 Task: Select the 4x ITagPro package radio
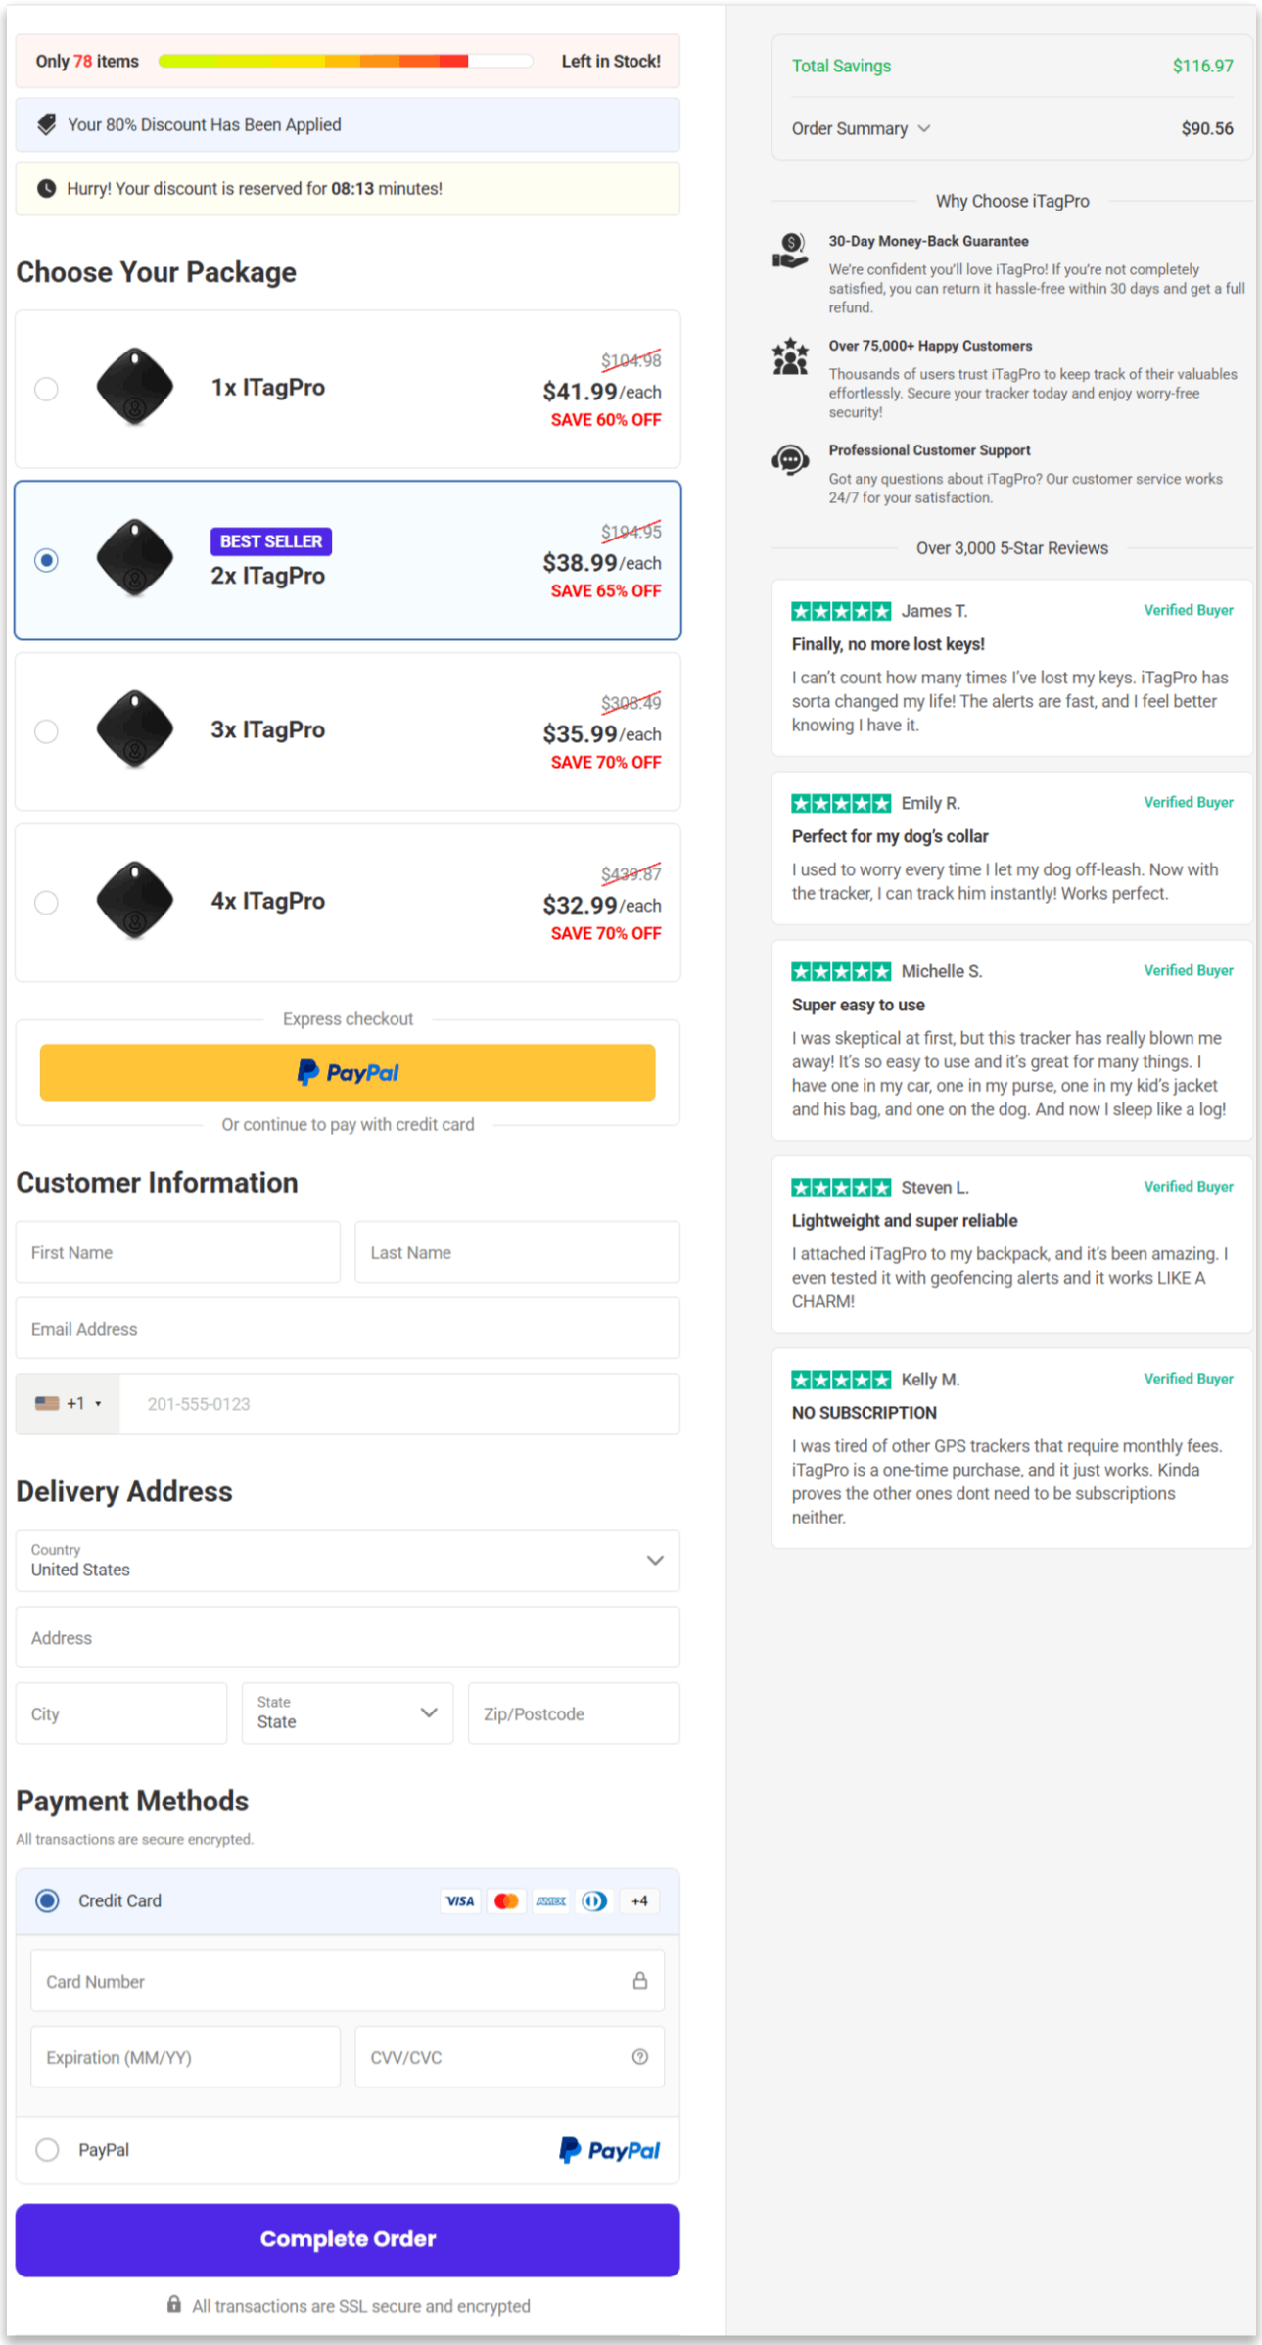coord(46,902)
